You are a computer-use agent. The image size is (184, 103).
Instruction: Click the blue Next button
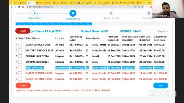tap(161, 86)
